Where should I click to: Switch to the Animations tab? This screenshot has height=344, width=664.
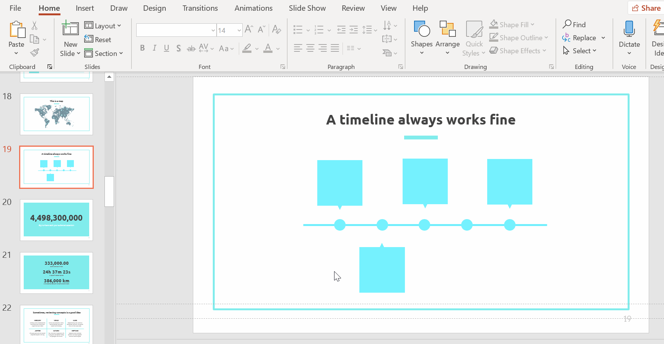pos(253,8)
